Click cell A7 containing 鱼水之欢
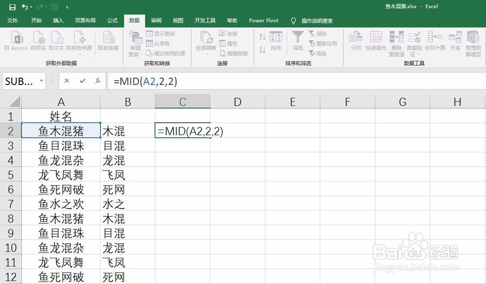The image size is (486, 284). (x=61, y=204)
